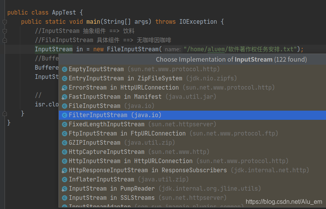Pick HttpInputStream in HttpURLConnection
The image size is (326, 209).
click(192, 161)
